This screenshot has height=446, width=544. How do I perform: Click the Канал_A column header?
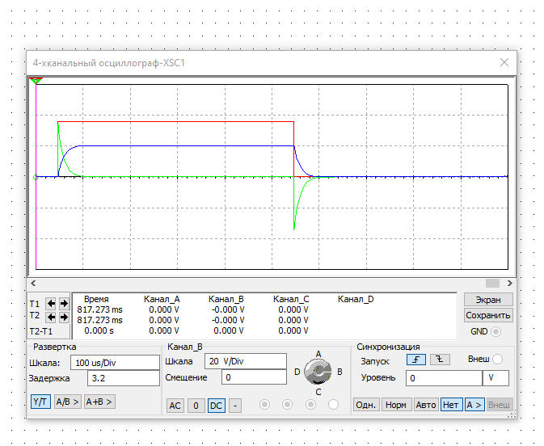coord(162,299)
